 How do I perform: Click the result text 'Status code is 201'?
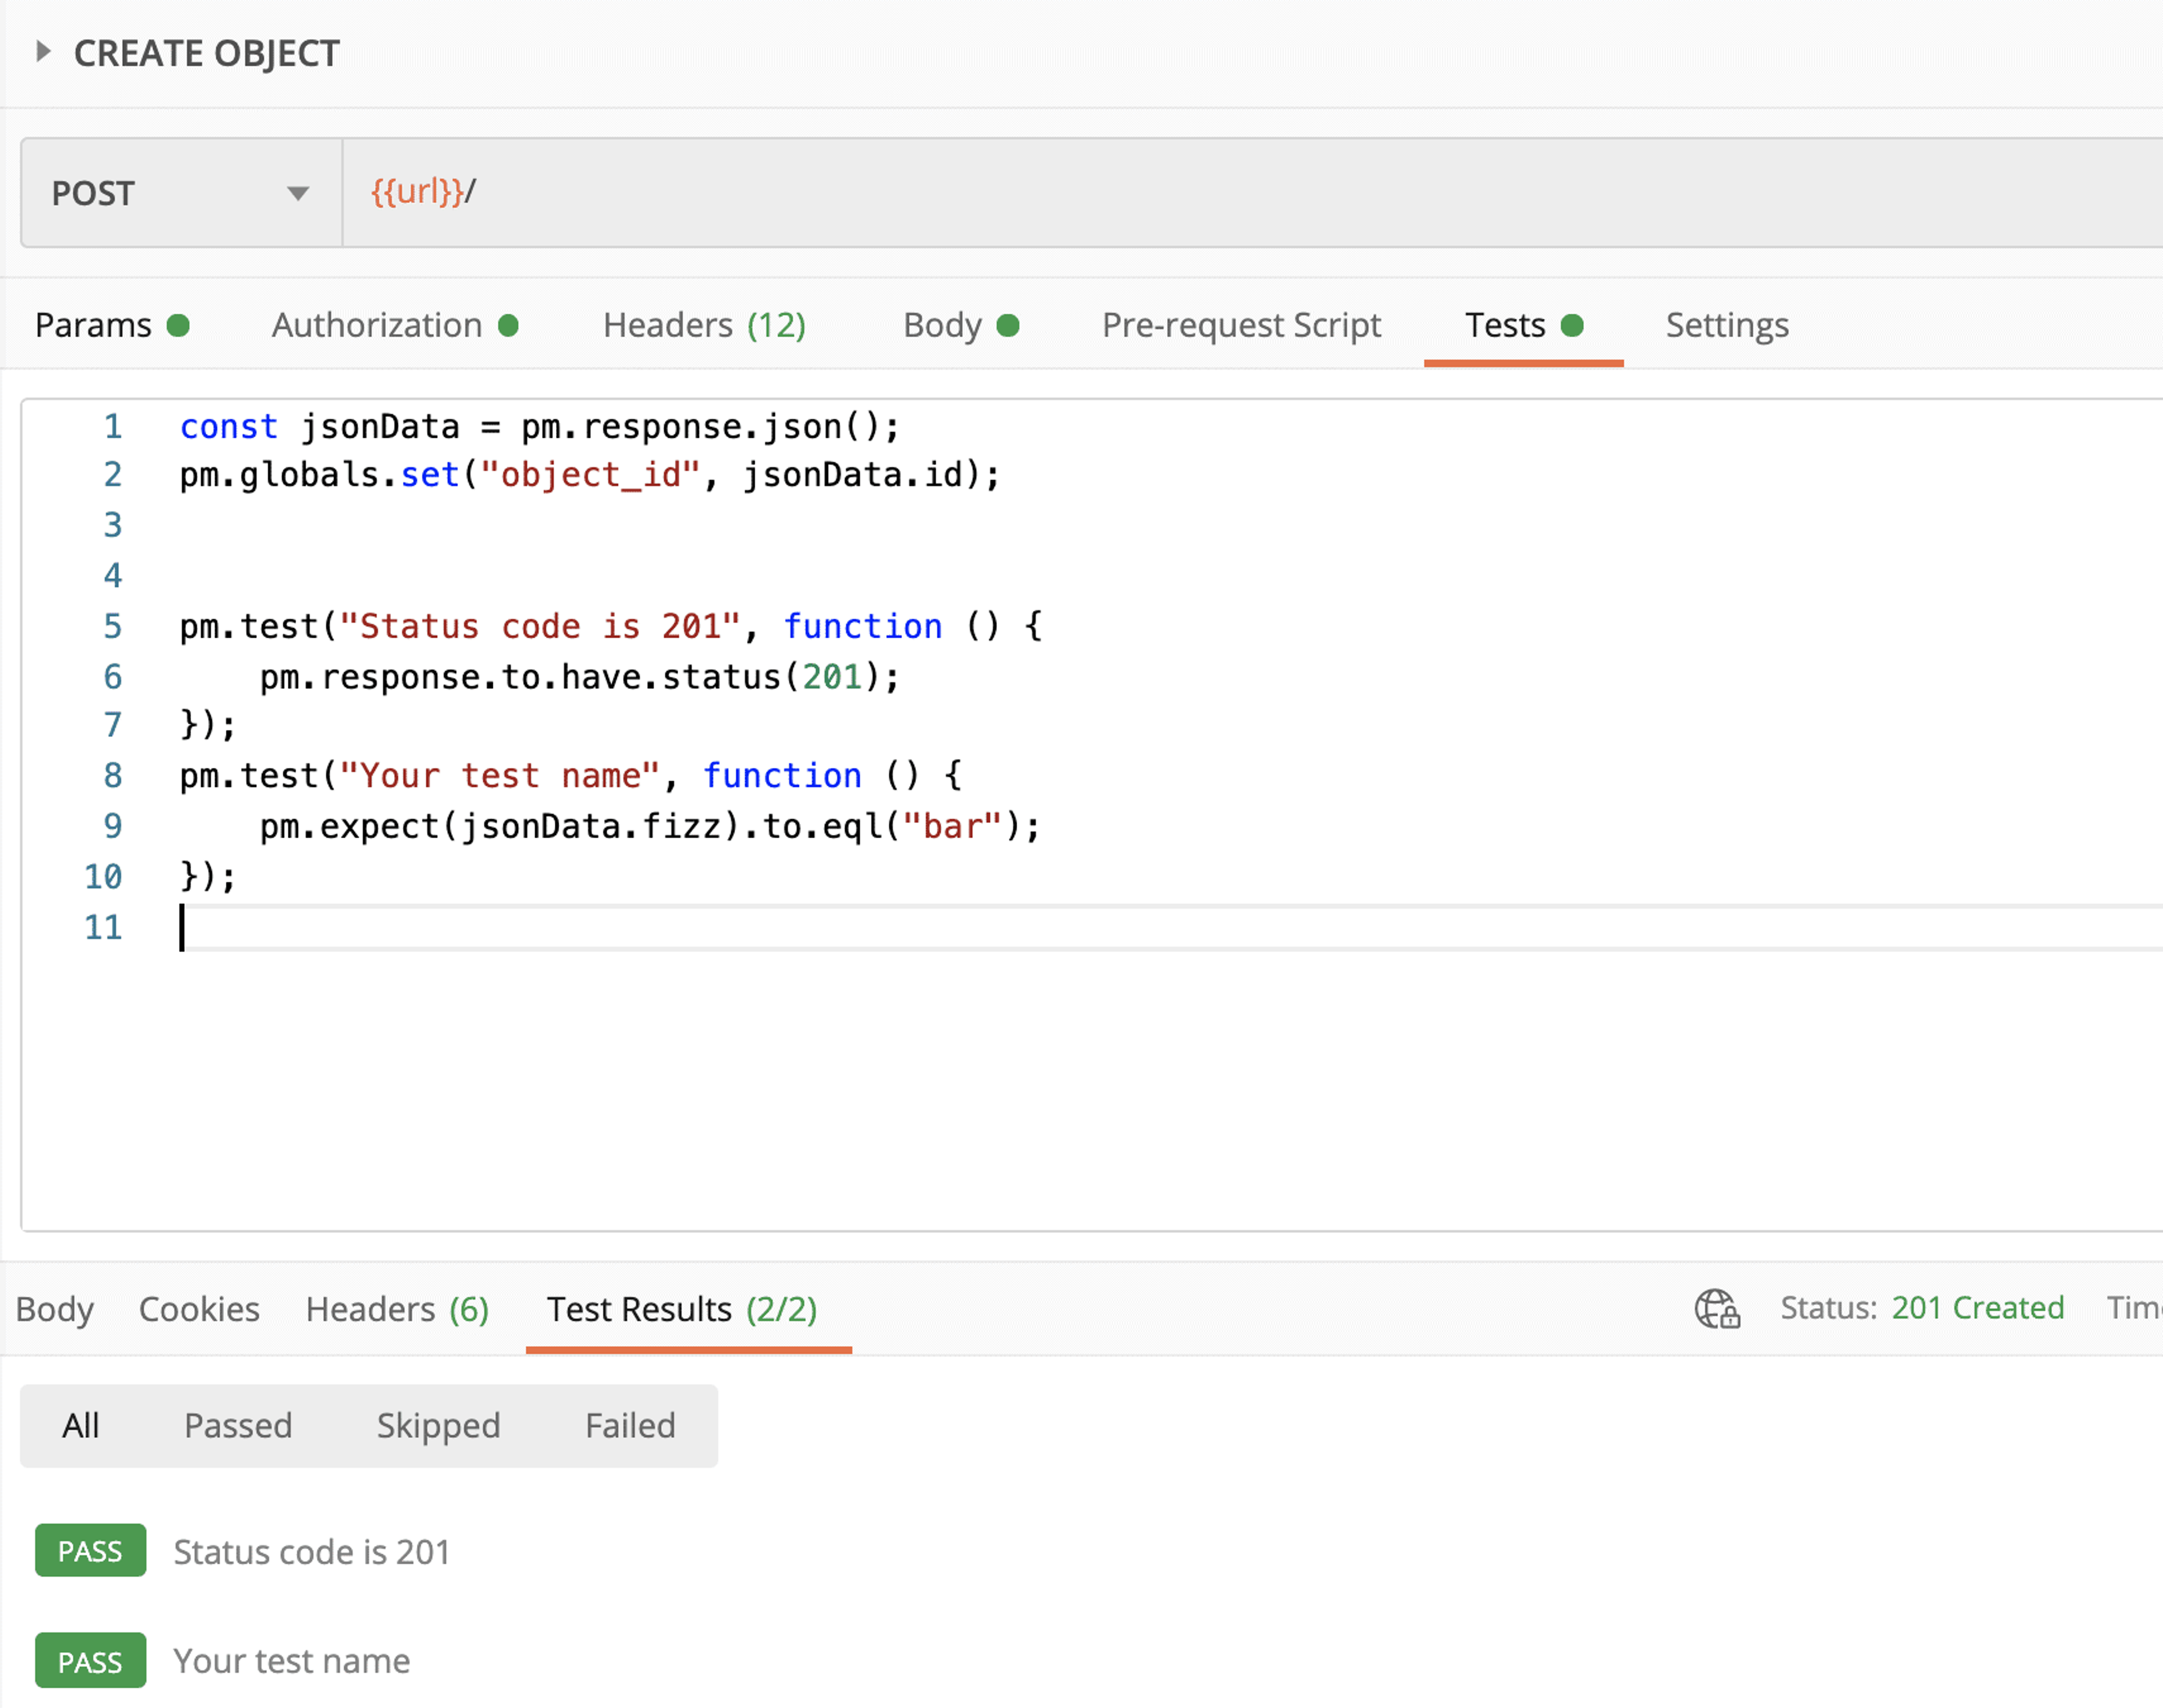[x=311, y=1552]
